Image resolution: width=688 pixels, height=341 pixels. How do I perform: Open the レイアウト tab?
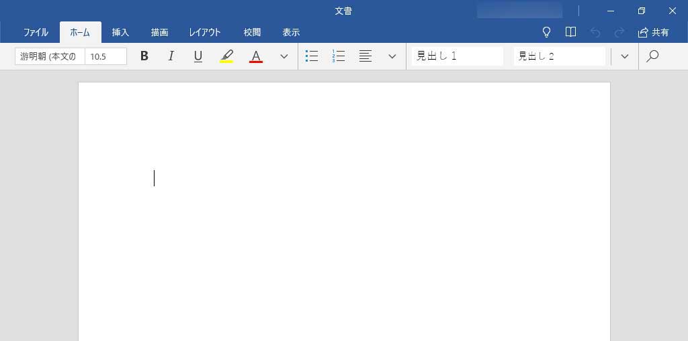coord(205,32)
